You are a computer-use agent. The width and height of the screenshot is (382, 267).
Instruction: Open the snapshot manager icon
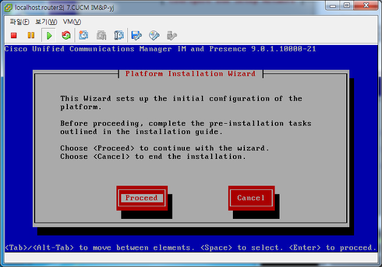pyautogui.click(x=119, y=35)
